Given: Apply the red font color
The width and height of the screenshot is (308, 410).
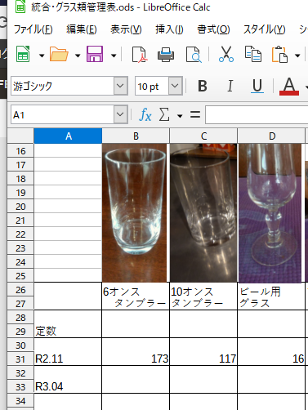Looking at the screenshot, I should [289, 86].
